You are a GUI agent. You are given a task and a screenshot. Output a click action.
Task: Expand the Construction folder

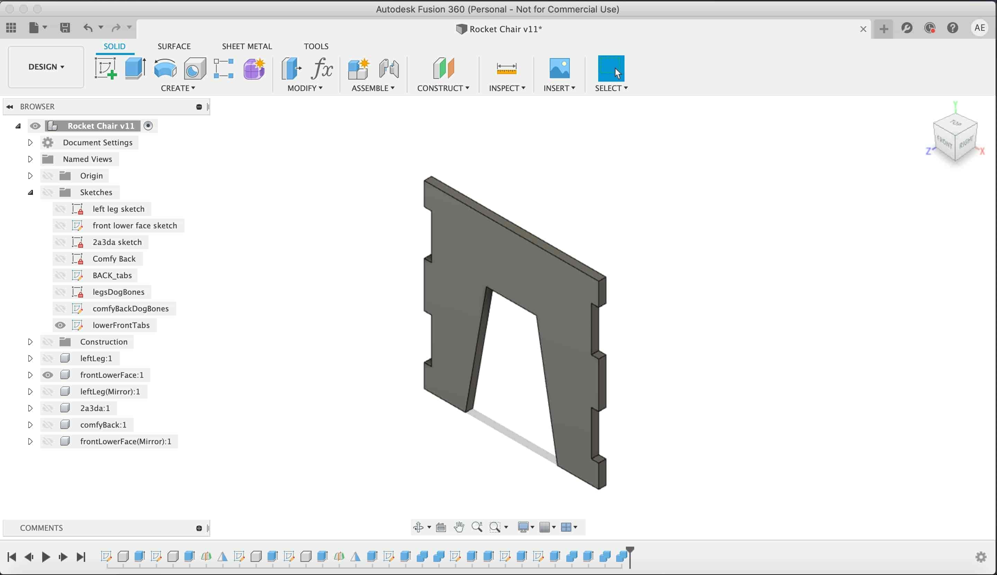[30, 341]
